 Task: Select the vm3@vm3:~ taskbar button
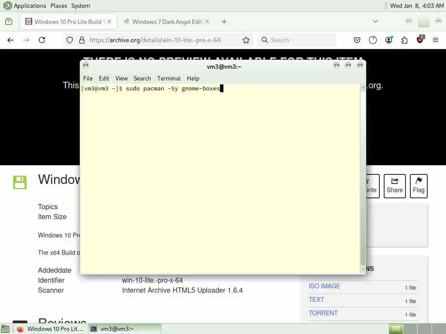point(125,329)
